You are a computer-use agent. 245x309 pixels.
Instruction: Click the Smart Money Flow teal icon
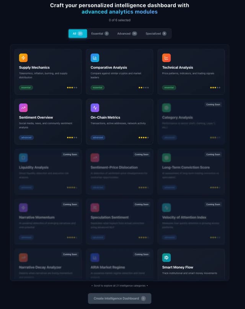(167, 258)
